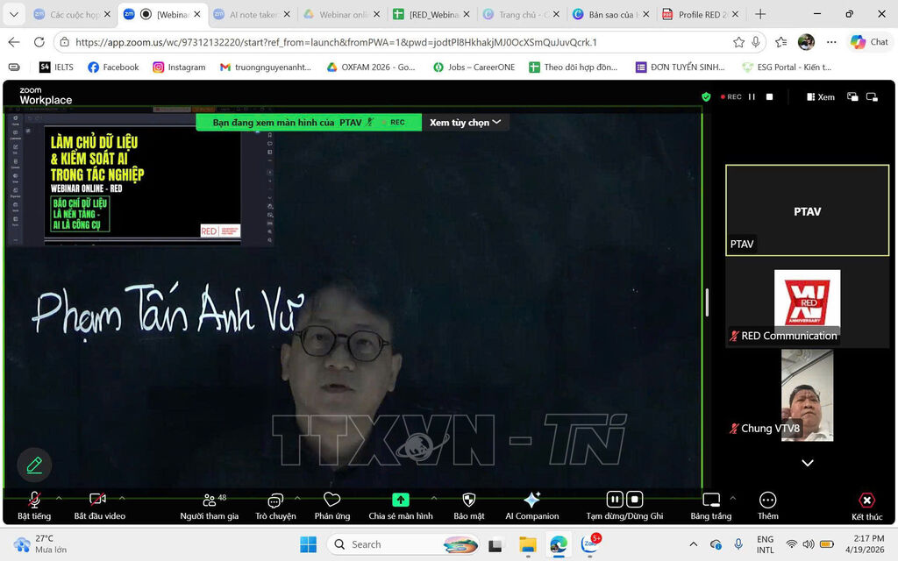Open the Bảo mật security shield
This screenshot has height=561, width=898.
pyautogui.click(x=469, y=501)
